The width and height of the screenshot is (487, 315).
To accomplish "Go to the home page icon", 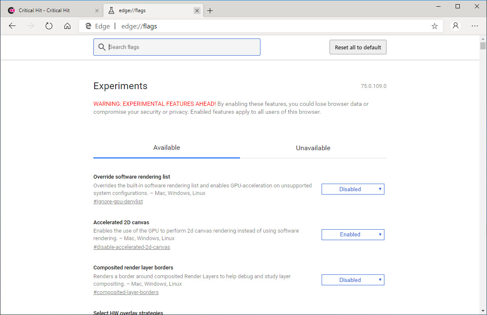I will tap(67, 26).
